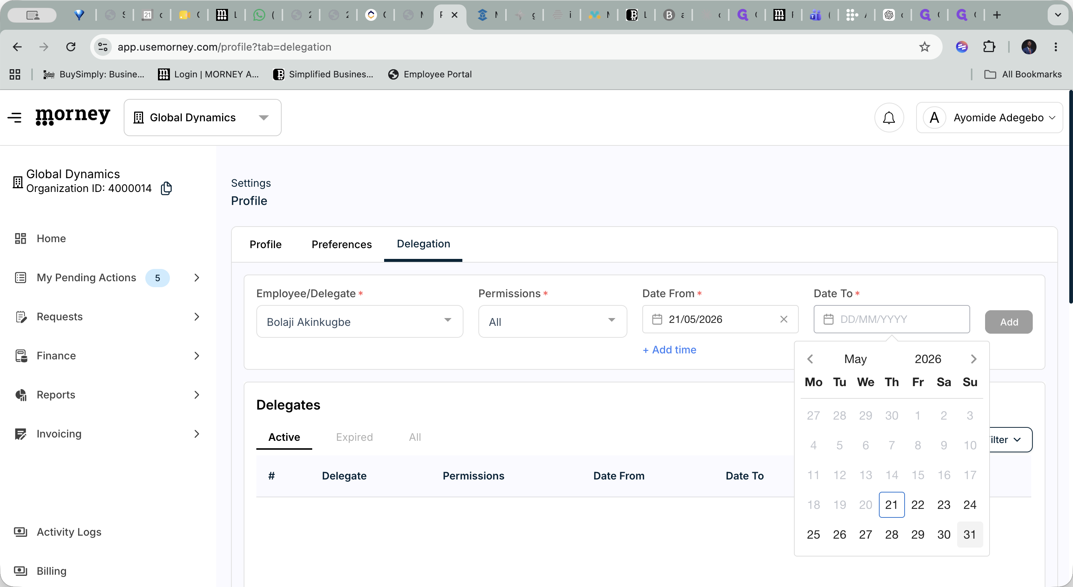Open the All Bookmarks folder
The width and height of the screenshot is (1073, 587).
click(1023, 74)
